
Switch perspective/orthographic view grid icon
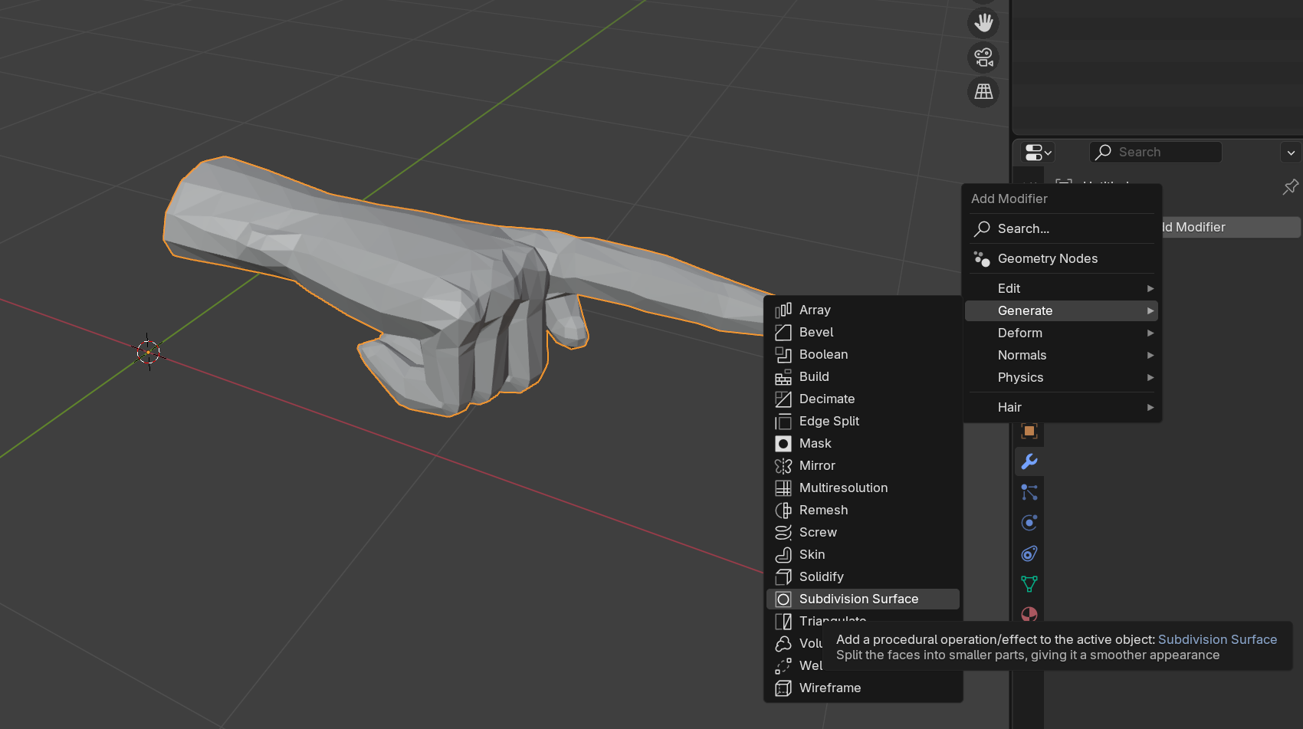[x=983, y=92]
